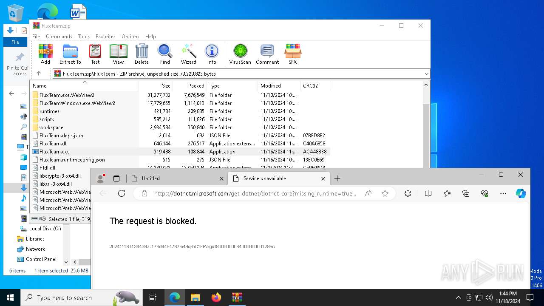
Task: Start VirusScan on the archive
Action: pyautogui.click(x=240, y=54)
